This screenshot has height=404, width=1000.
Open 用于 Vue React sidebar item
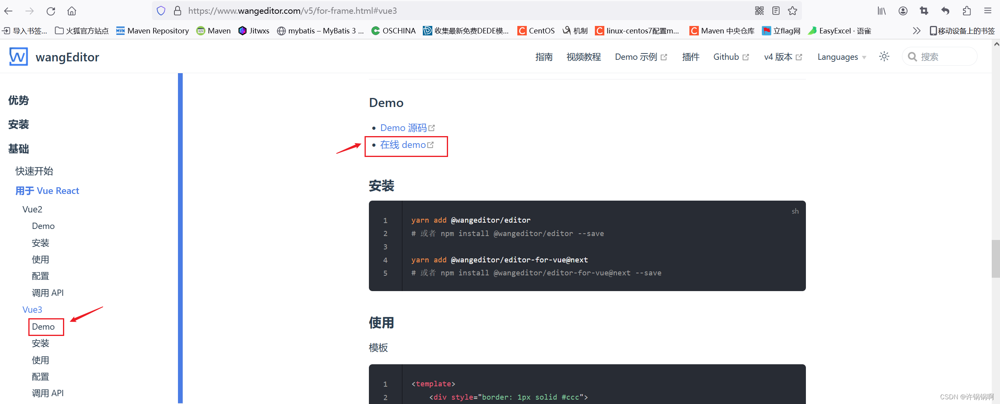tap(47, 191)
